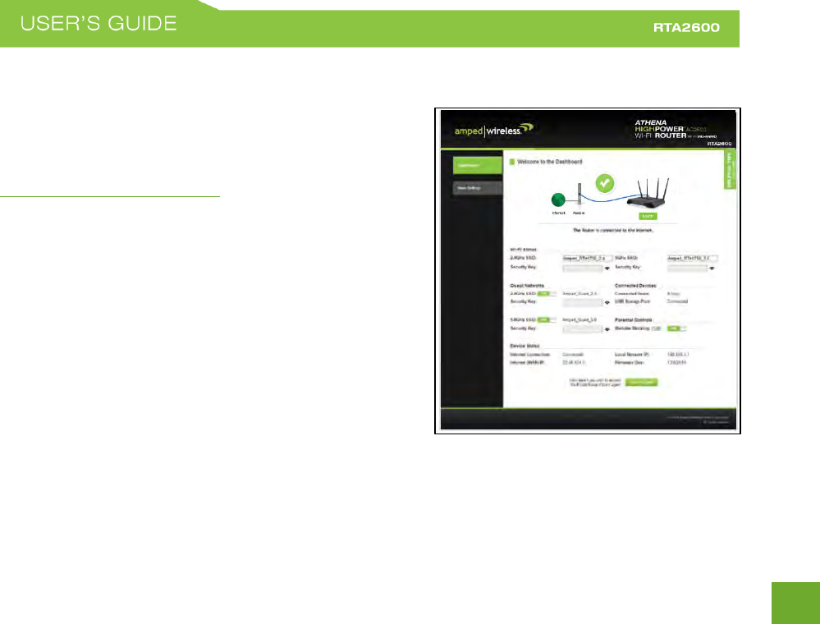Image resolution: width=820 pixels, height=624 pixels.
Task: Click the green Internet globe icon
Action: [558, 200]
